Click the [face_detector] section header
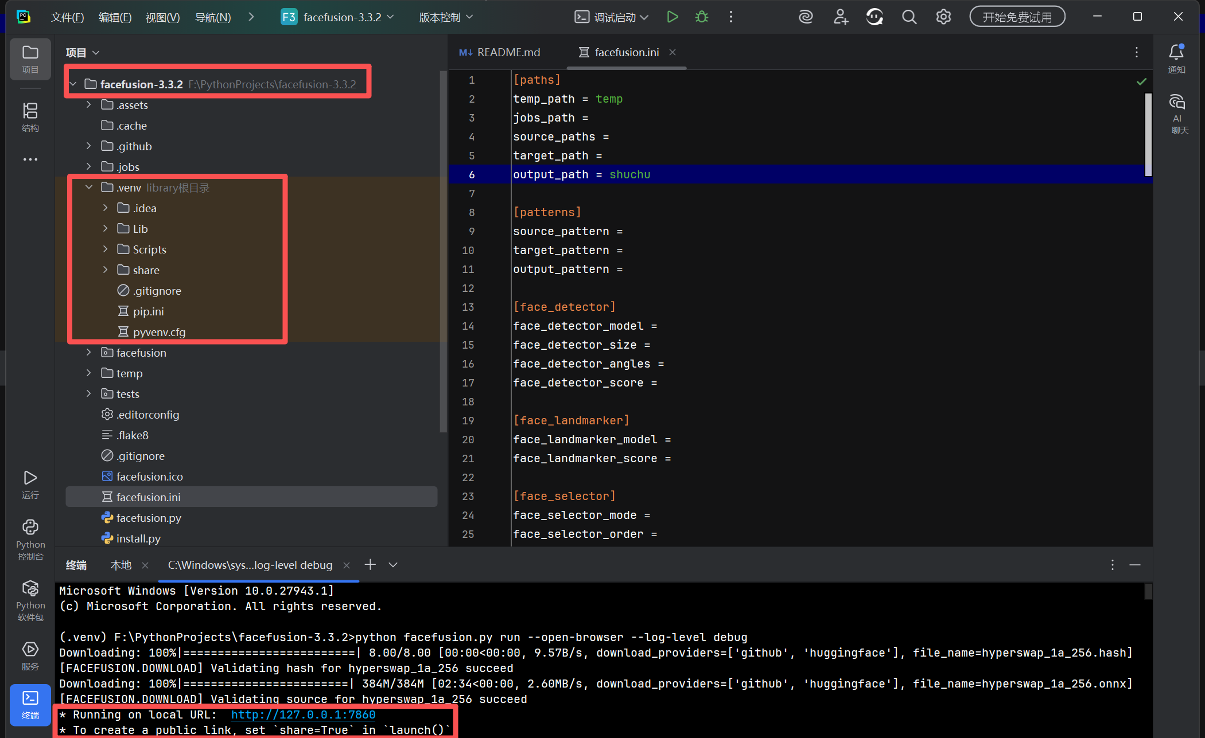The width and height of the screenshot is (1205, 738). (x=564, y=307)
